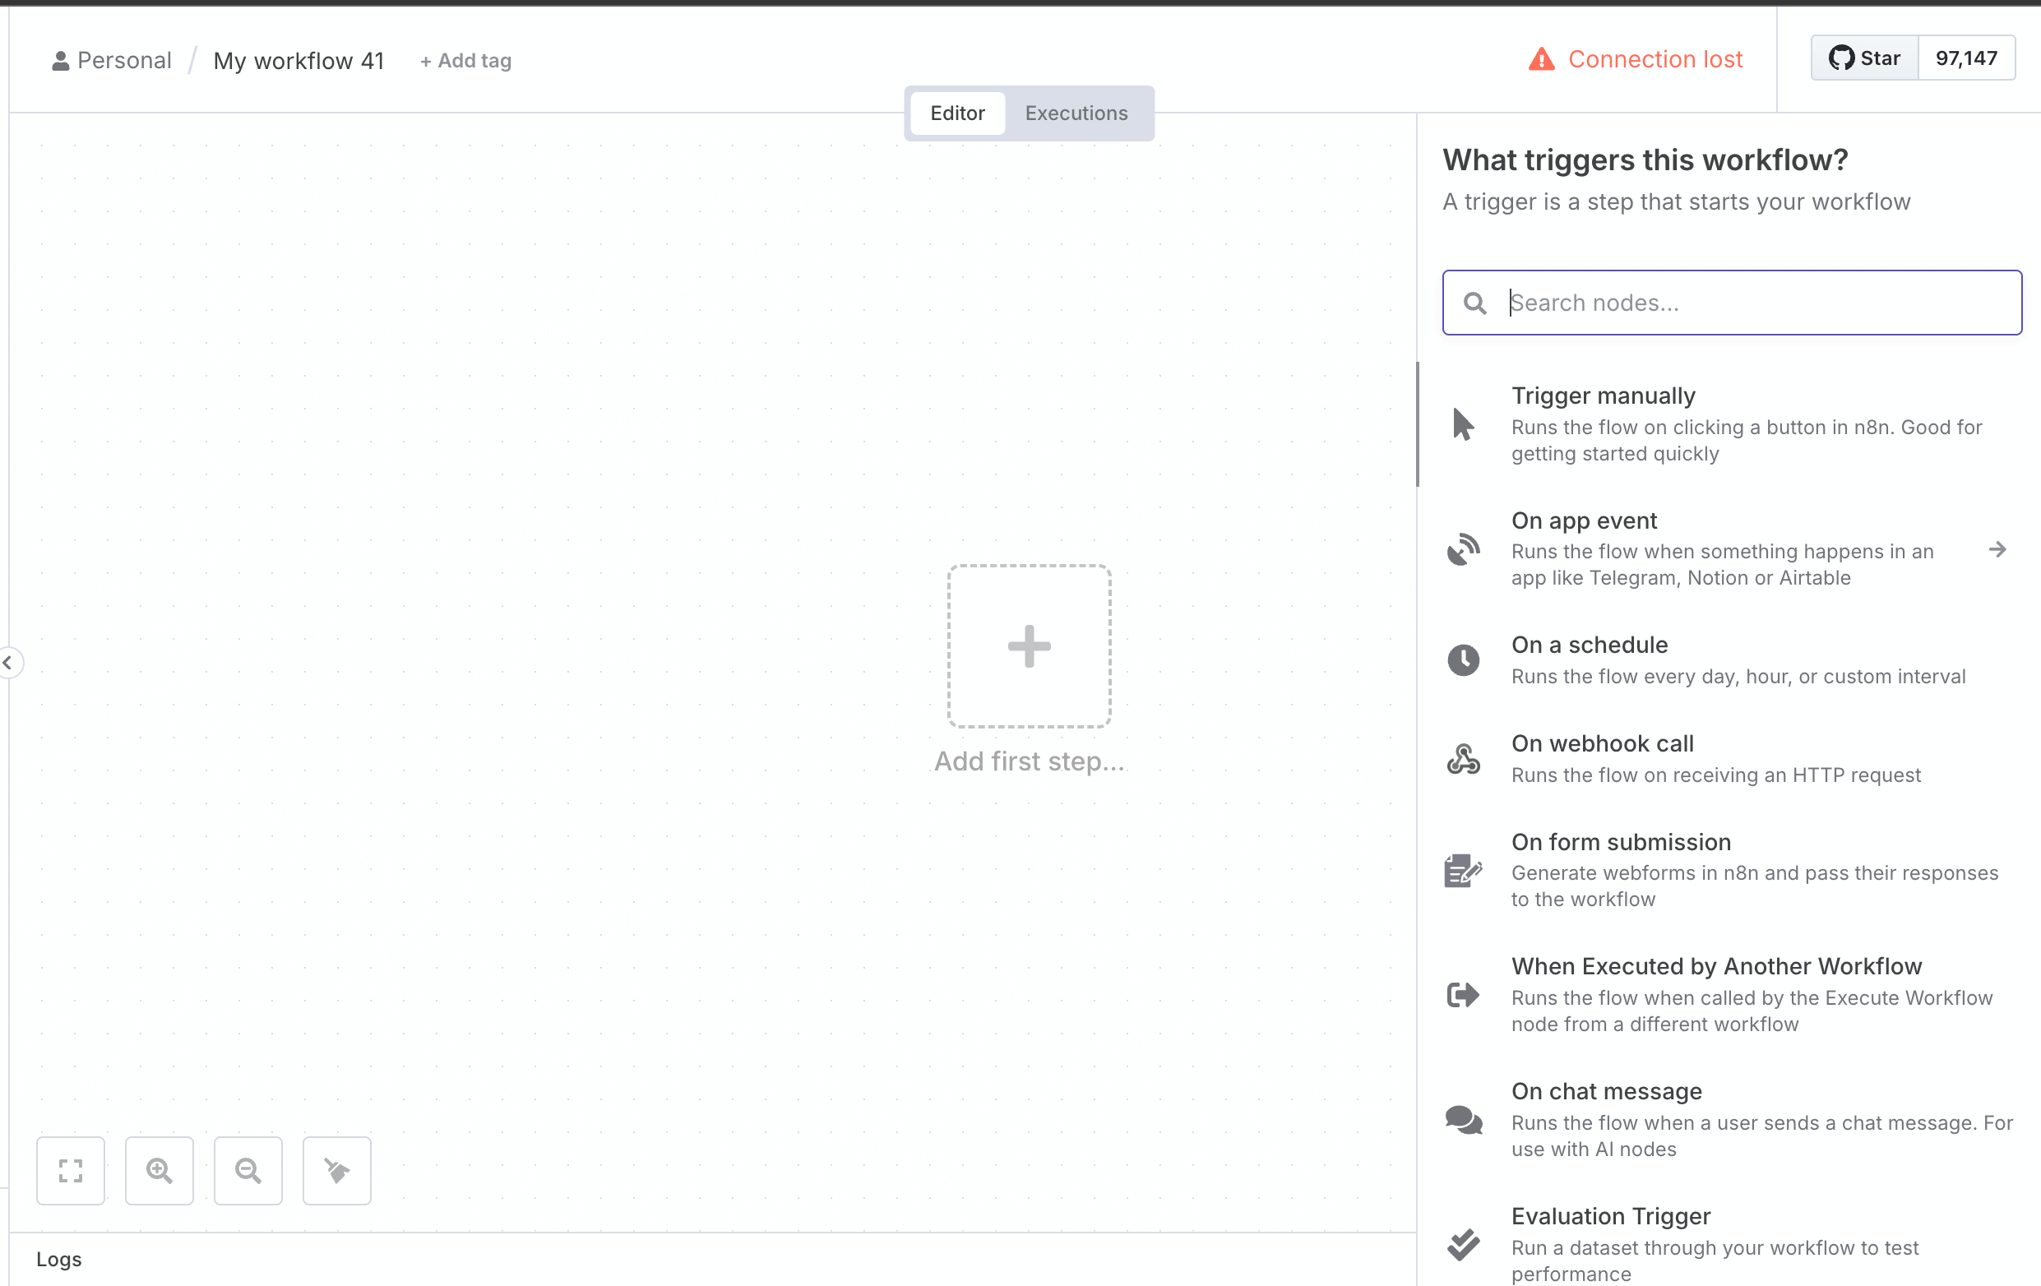Choose the On webhook call icon
Viewport: 2041px width, 1286px height.
[x=1463, y=759]
